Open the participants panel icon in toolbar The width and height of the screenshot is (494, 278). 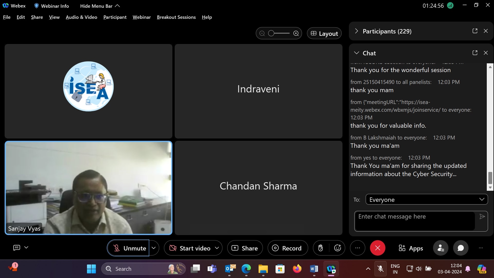tap(440, 248)
